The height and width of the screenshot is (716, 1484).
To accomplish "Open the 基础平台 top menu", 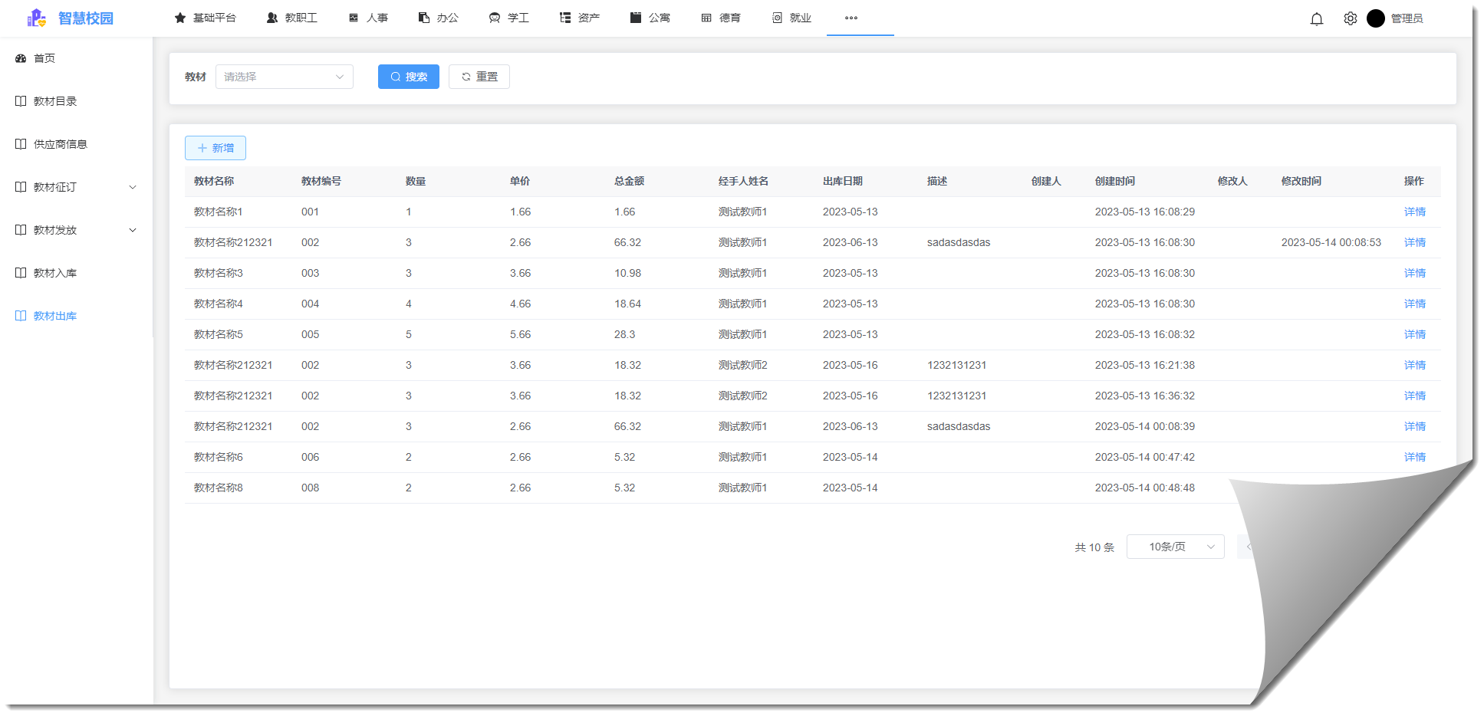I will click(x=206, y=18).
